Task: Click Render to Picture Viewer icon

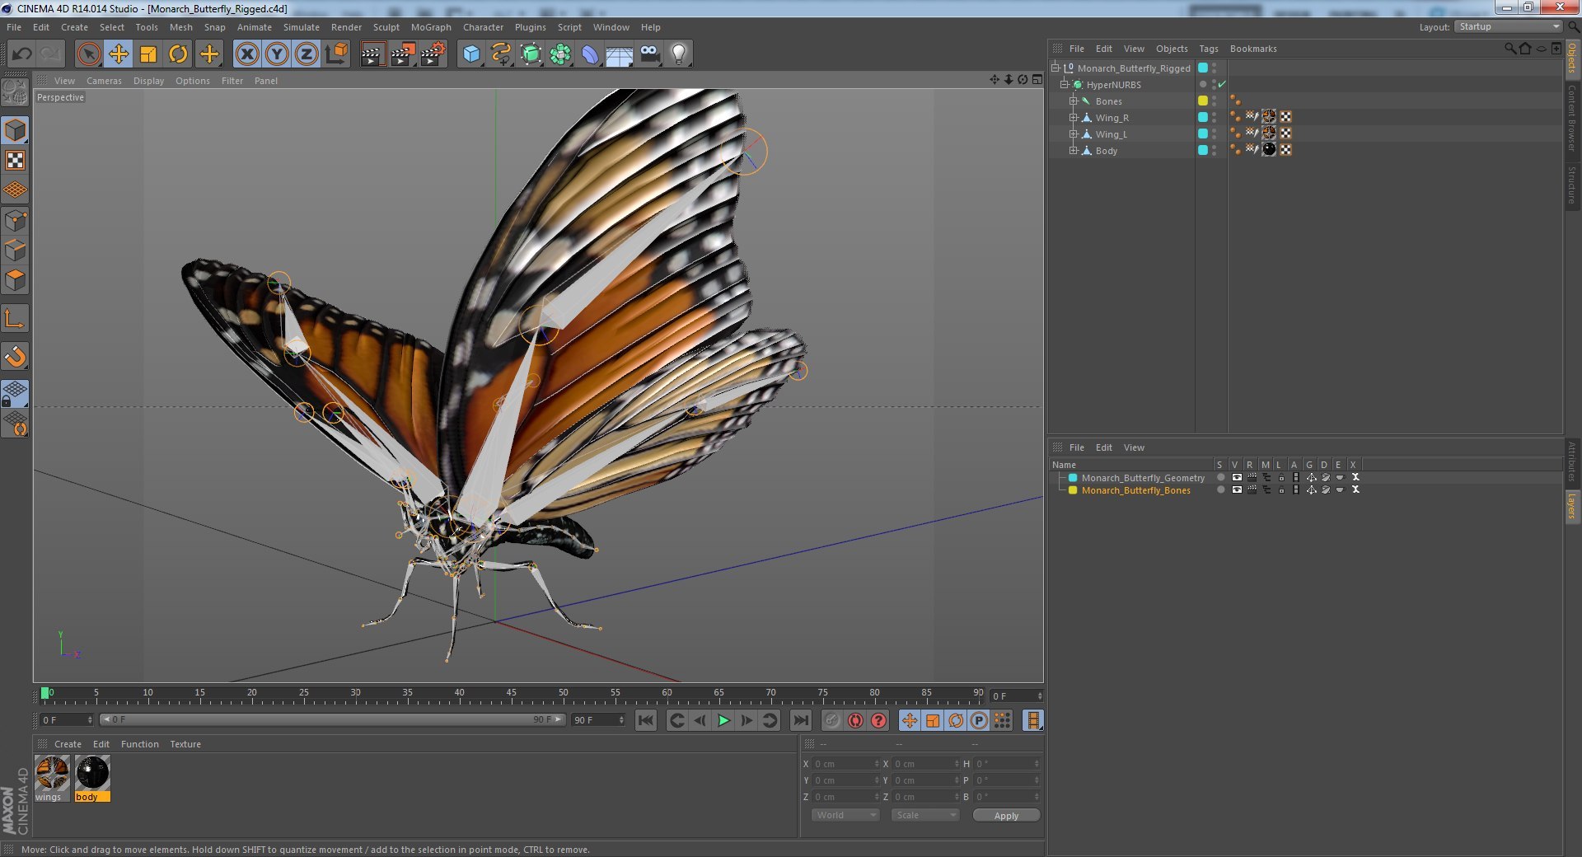Action: pos(403,54)
